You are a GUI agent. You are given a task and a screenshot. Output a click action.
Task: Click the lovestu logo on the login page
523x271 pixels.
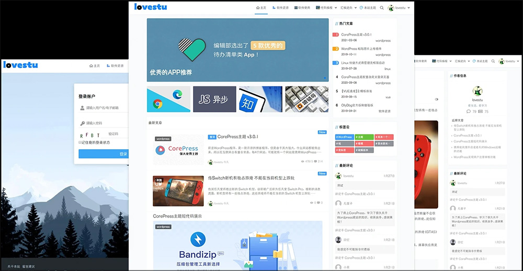20,65
